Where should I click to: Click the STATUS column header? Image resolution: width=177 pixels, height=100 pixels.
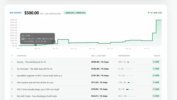click(x=157, y=56)
